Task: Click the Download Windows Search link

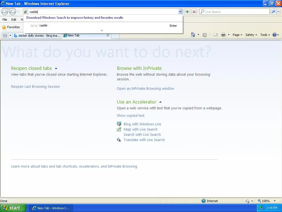Action: (x=75, y=18)
